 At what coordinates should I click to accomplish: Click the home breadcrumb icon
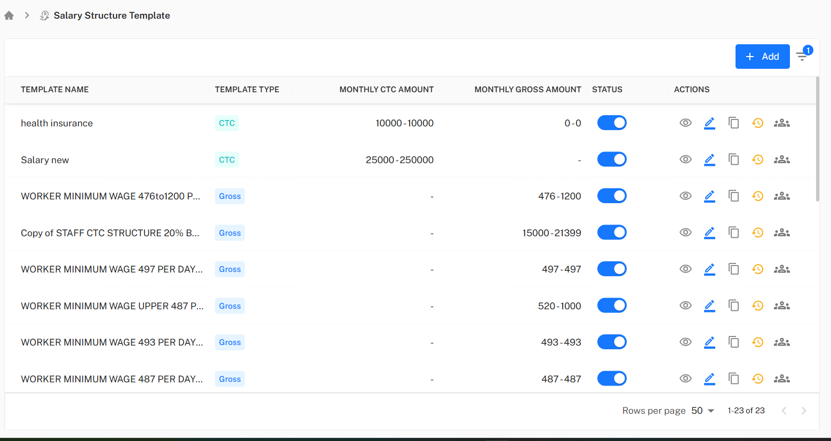[9, 15]
